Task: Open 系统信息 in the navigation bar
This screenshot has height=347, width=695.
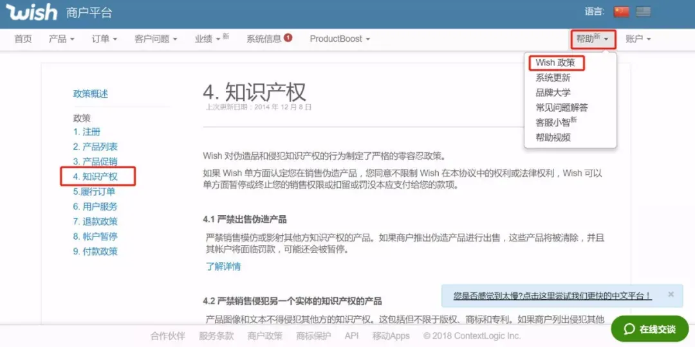Action: click(264, 39)
